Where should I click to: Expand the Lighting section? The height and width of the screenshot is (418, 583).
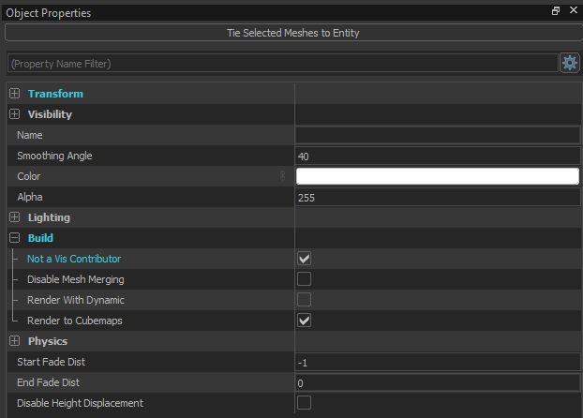click(x=14, y=217)
